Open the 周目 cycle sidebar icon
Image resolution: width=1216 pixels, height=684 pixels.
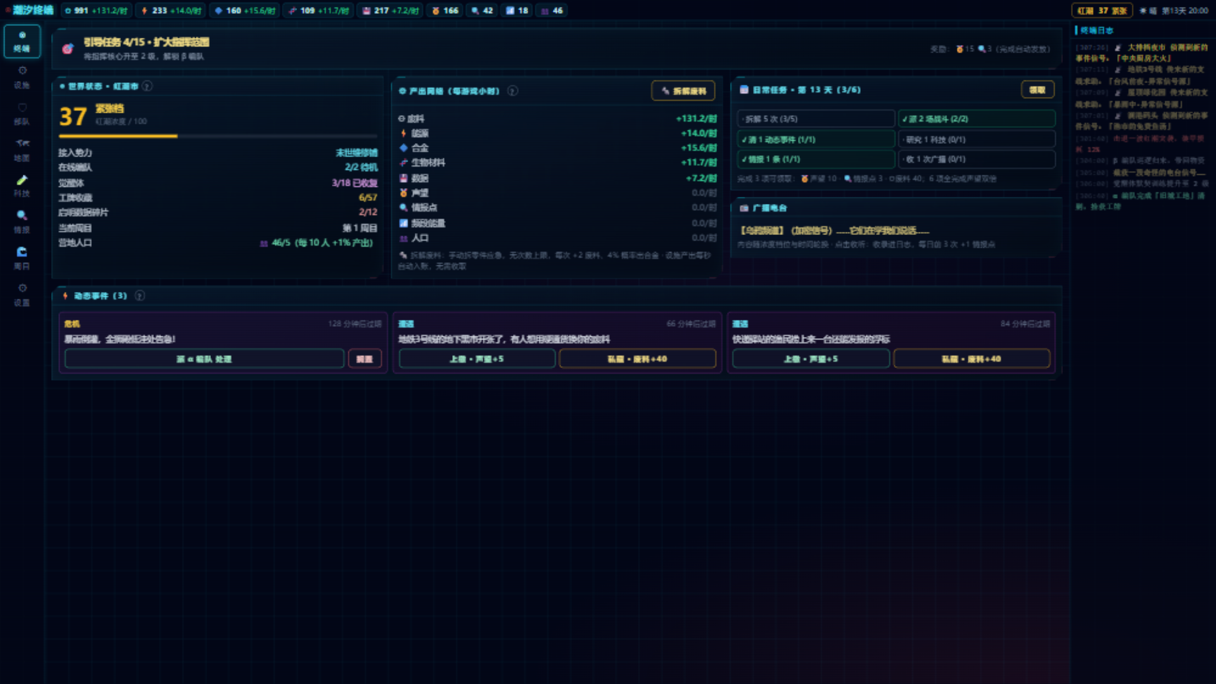(22, 258)
